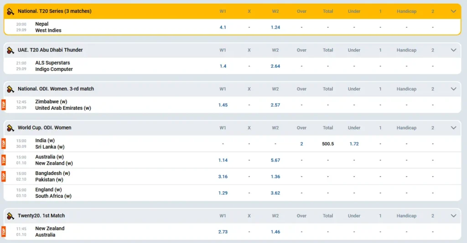This screenshot has width=467, height=243.
Task: Click cricket icon beside Twenty20 1st Match
Action: [x=10, y=216]
